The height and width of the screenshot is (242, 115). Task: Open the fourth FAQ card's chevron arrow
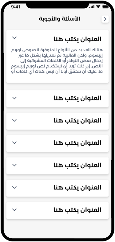[x=14, y=143]
